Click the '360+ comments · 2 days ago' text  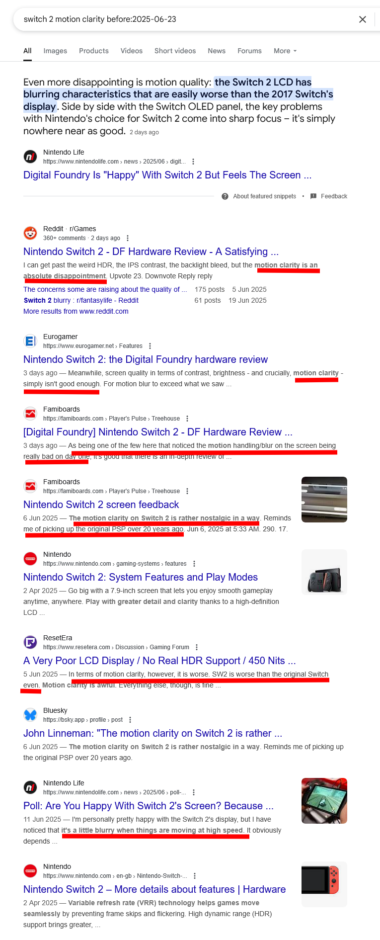[81, 238]
